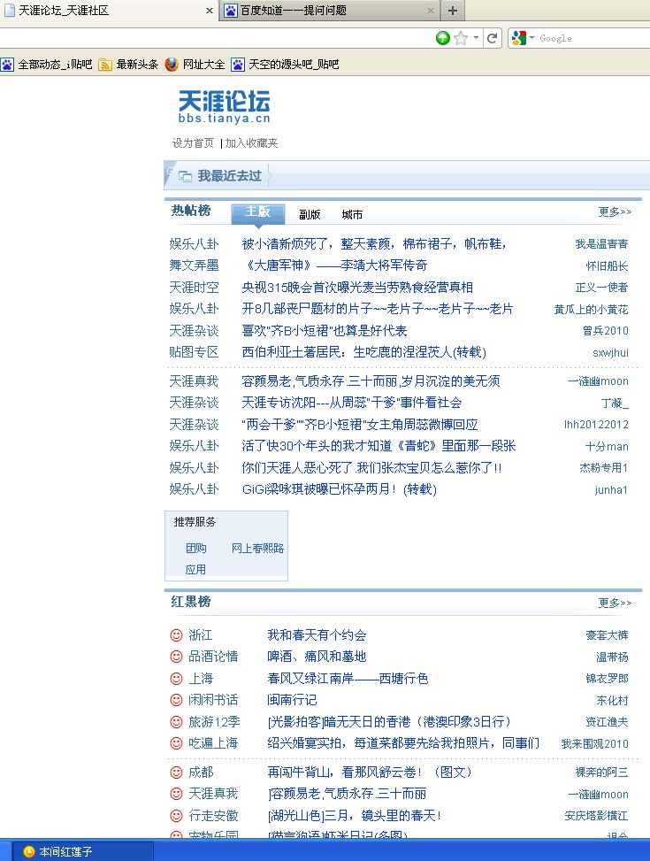Click the Google search engine icon
The height and width of the screenshot is (861, 650).
tap(518, 38)
